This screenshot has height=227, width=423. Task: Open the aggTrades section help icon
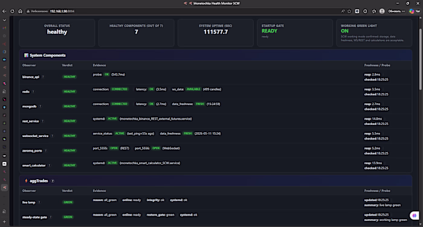tap(53, 181)
